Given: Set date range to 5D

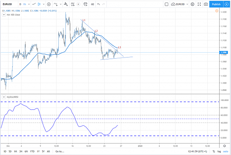Looking at the screenshot, I should coord(10,151).
